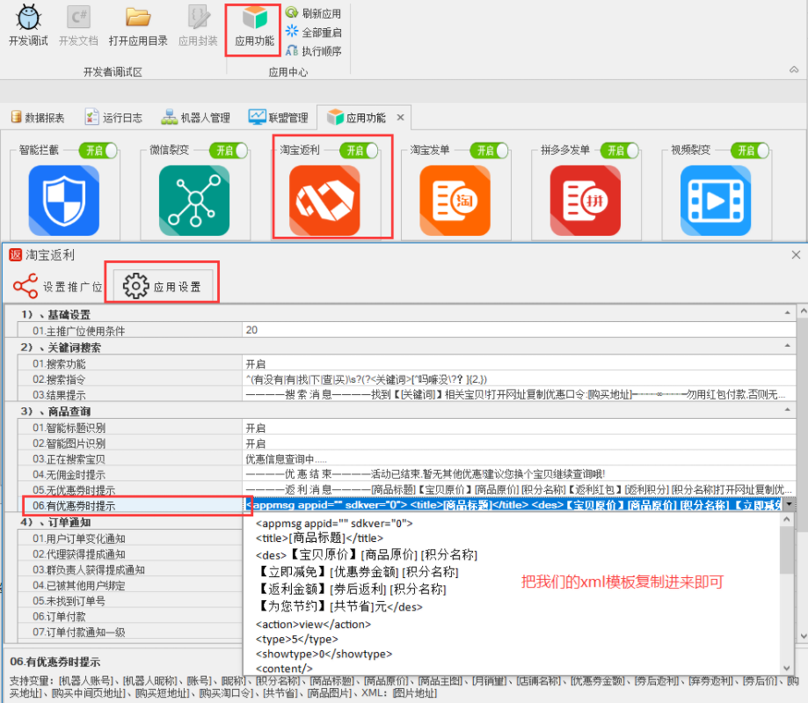This screenshot has height=703, width=808.
Task: Switch to the 数据报表 tab
Action: pos(38,118)
